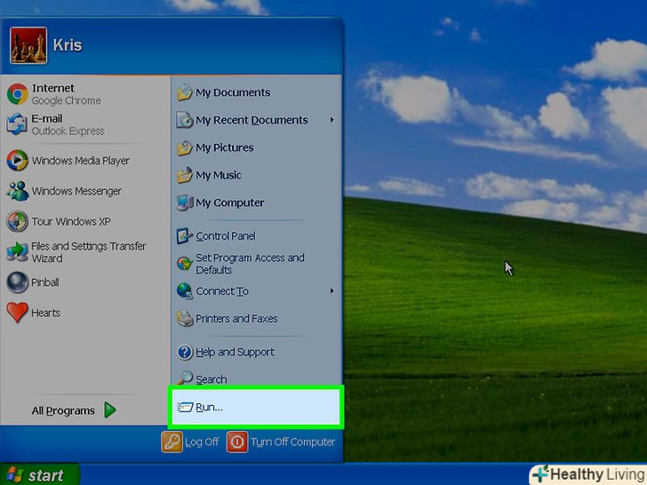Click the red Turn Off Computer icon

point(236,441)
